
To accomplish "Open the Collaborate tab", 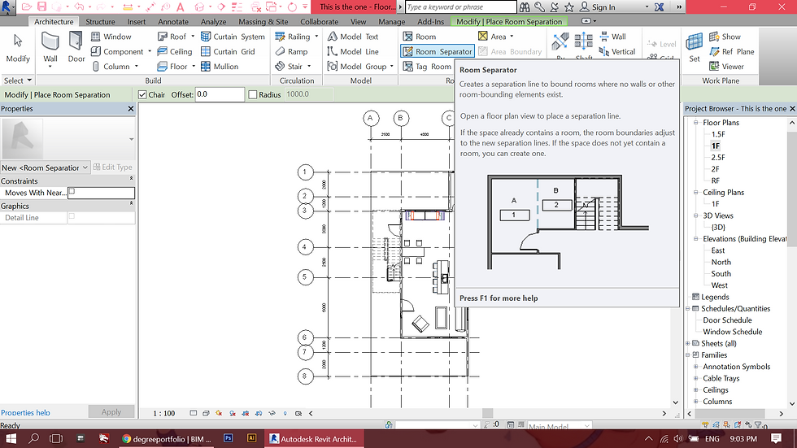I will click(x=319, y=22).
